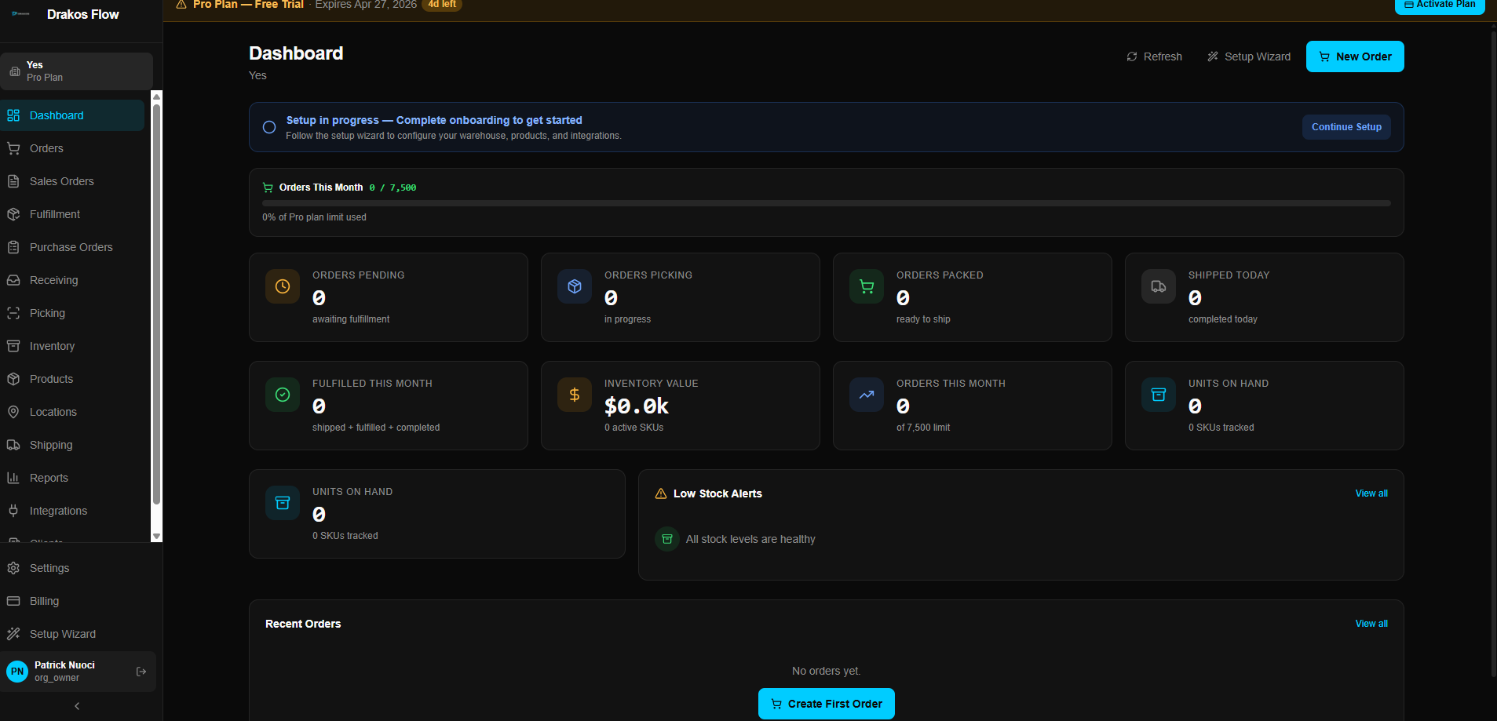Navigate to Receiving
The height and width of the screenshot is (721, 1497).
(72, 280)
